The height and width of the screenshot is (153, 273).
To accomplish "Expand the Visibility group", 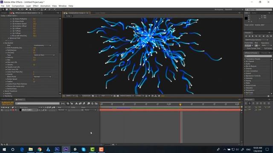I will [x=4, y=93].
